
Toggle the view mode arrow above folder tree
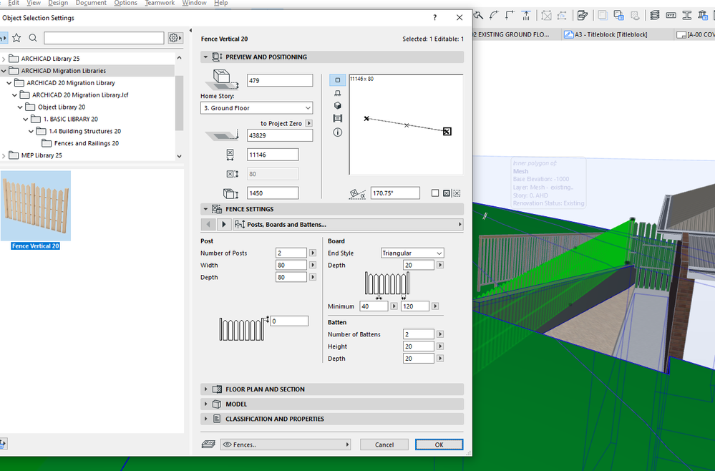pos(4,38)
